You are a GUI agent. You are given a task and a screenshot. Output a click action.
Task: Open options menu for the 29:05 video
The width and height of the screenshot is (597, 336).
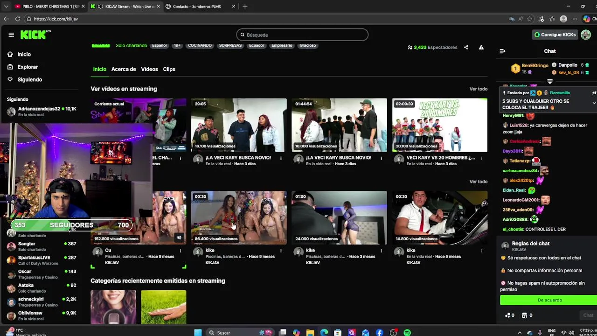(281, 158)
